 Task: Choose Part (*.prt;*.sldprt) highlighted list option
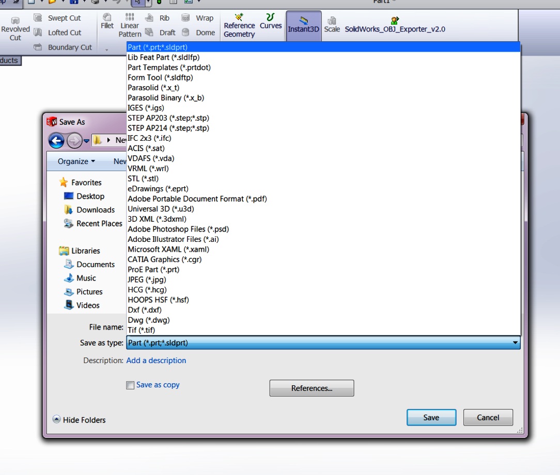click(x=323, y=47)
